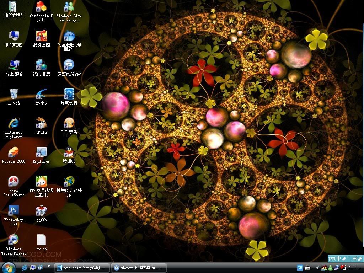Click the Kaspersky icon in system tray
364x273 pixels.
coord(343,268)
